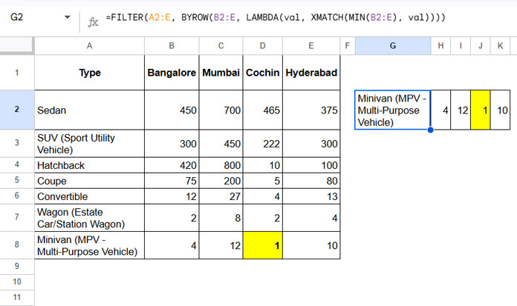This screenshot has width=517, height=306.
Task: Open the Name box dropdown arrow
Action: tap(68, 17)
